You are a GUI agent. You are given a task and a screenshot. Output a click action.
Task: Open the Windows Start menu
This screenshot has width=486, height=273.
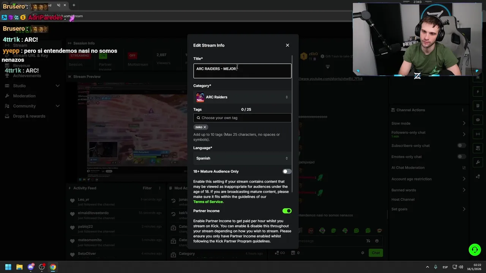pyautogui.click(x=8, y=267)
